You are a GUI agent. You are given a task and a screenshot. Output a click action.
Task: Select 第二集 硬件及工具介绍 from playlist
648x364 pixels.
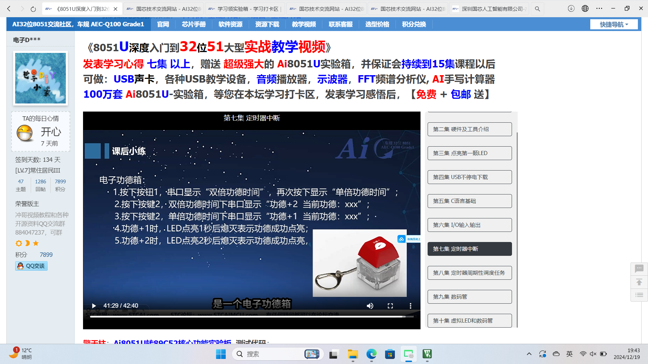pyautogui.click(x=469, y=129)
